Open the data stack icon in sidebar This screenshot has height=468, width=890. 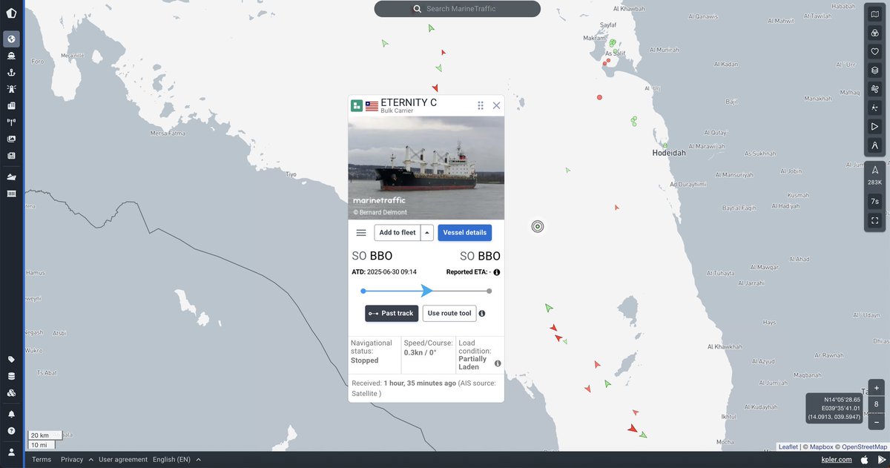pos(11,376)
